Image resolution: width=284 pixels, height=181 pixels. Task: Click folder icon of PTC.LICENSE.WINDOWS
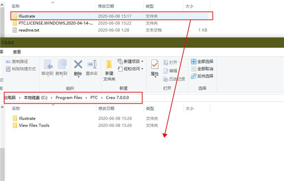click(15, 23)
